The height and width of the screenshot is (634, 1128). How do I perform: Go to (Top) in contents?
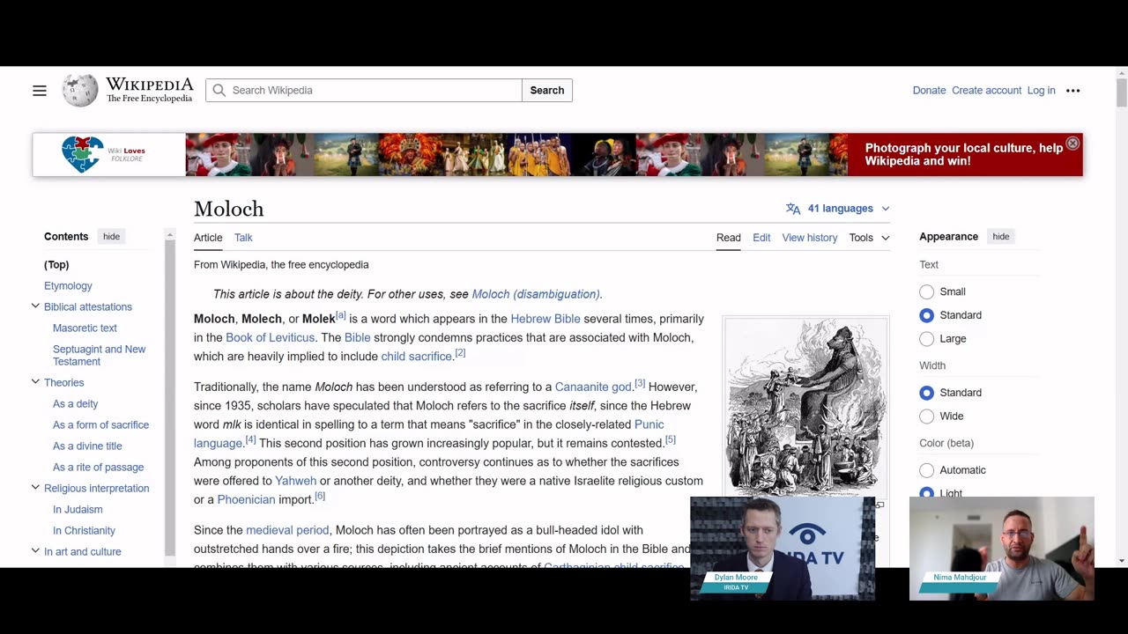[56, 265]
